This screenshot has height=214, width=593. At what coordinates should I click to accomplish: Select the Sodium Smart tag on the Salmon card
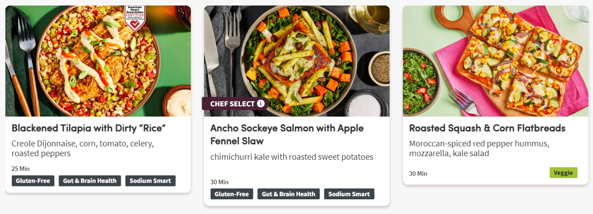click(349, 194)
